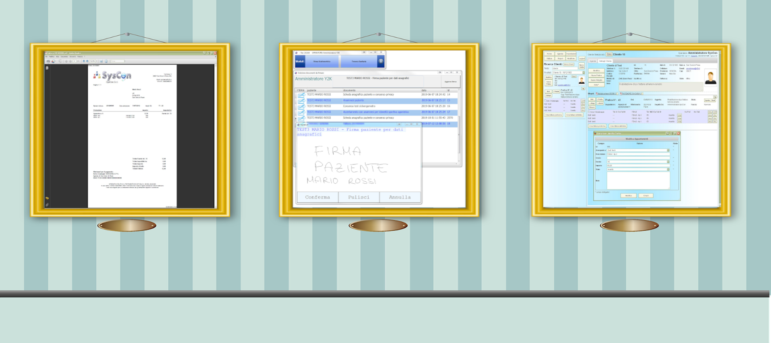
Task: Click signature icon for Anamnesi paziente row
Action: [x=301, y=101]
